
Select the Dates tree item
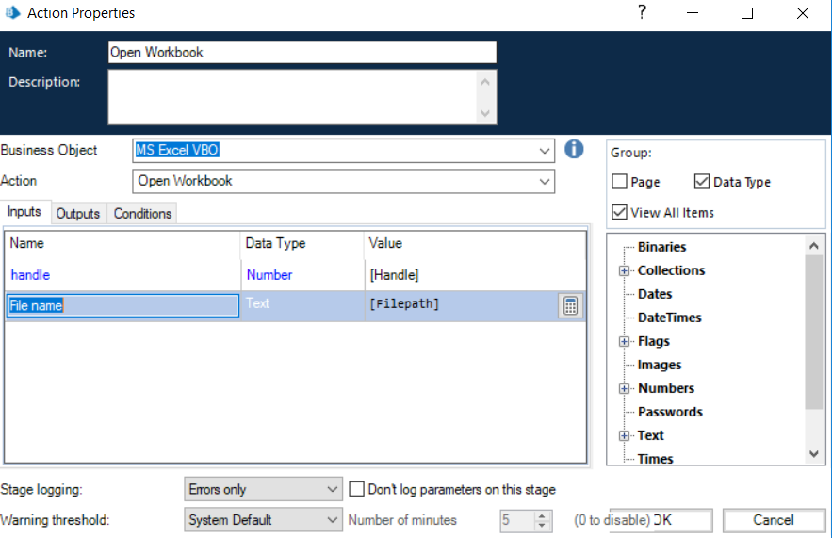click(x=655, y=294)
